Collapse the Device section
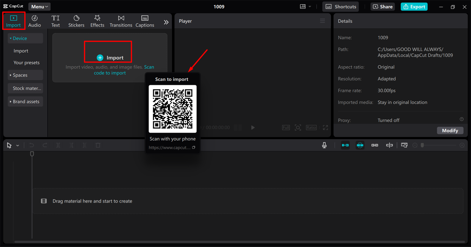Viewport: 471px width, 247px height. (x=25, y=38)
